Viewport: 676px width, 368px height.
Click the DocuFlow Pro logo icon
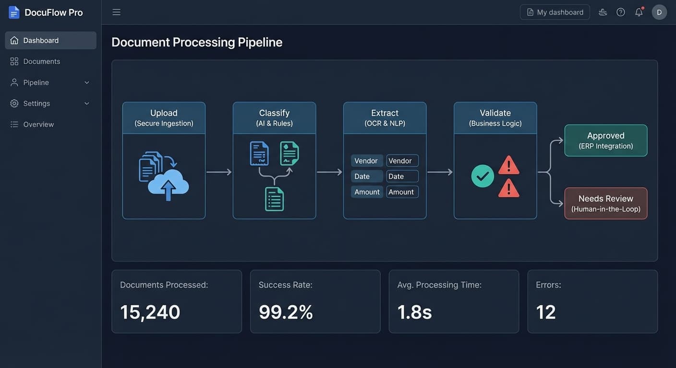pos(14,12)
